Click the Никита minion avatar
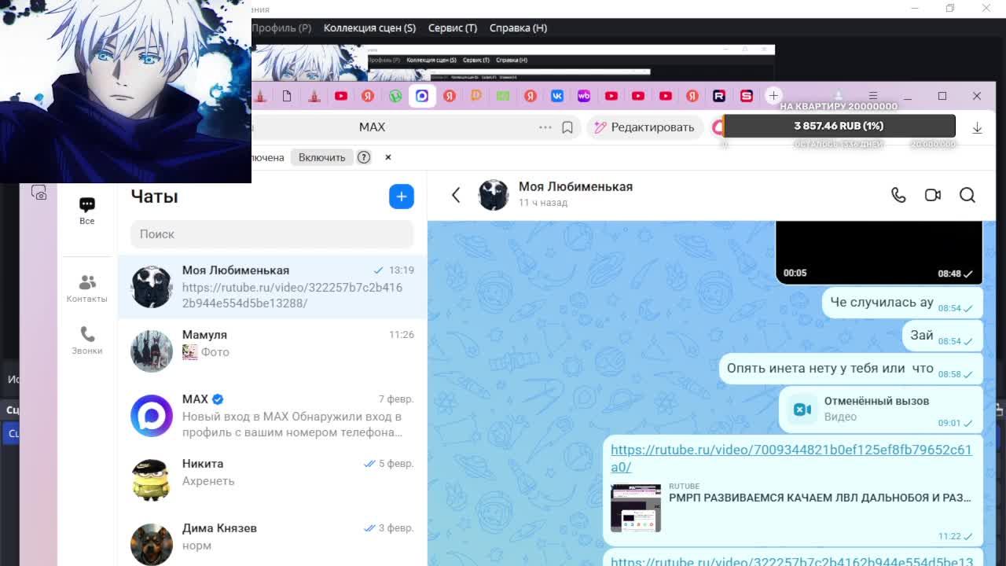Screen dimensions: 1006x566 click(152, 480)
